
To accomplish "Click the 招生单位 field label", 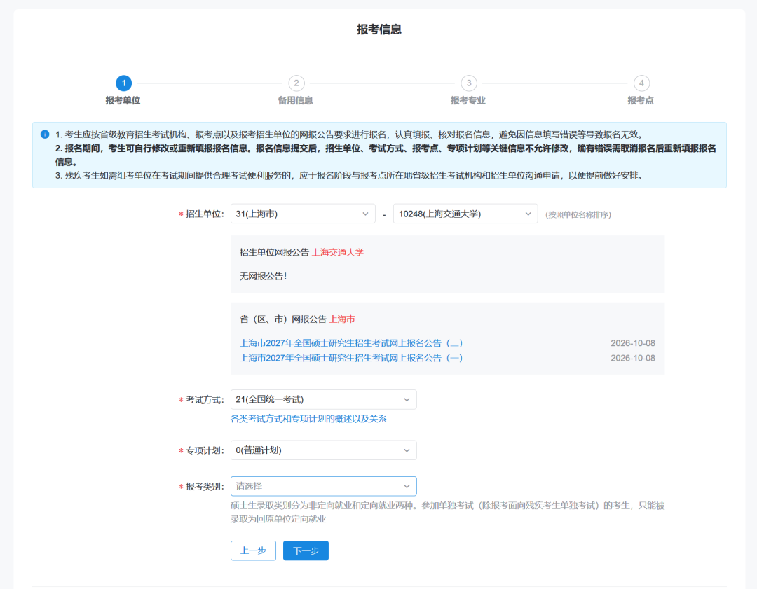I will pos(205,214).
